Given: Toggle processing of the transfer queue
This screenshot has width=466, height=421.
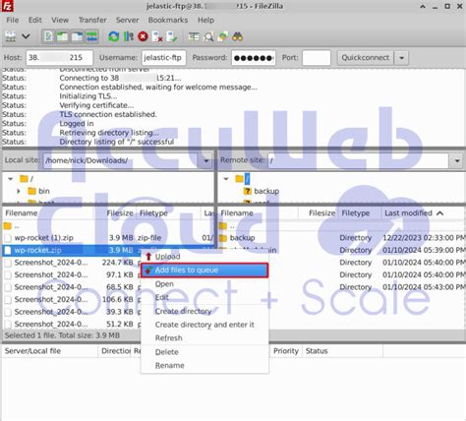Looking at the screenshot, I should (x=128, y=36).
